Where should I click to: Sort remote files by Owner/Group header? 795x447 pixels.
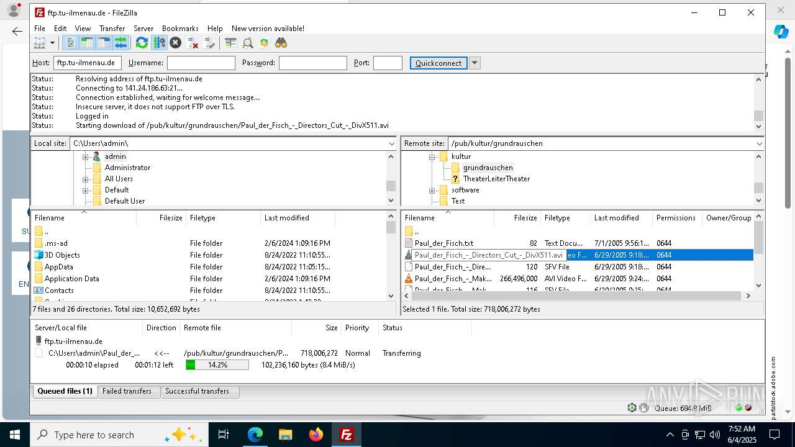[728, 218]
